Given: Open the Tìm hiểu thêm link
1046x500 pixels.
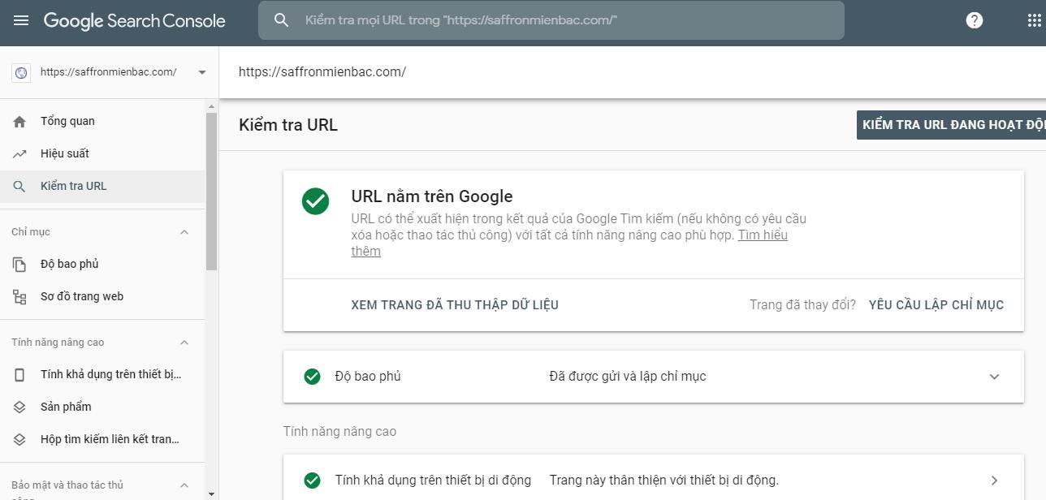Looking at the screenshot, I should pos(569,244).
